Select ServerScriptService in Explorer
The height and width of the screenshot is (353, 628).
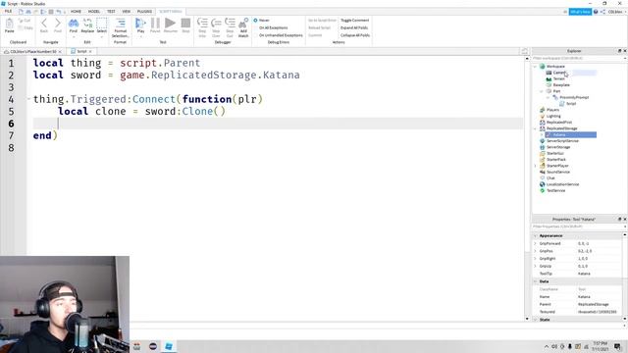pyautogui.click(x=562, y=141)
